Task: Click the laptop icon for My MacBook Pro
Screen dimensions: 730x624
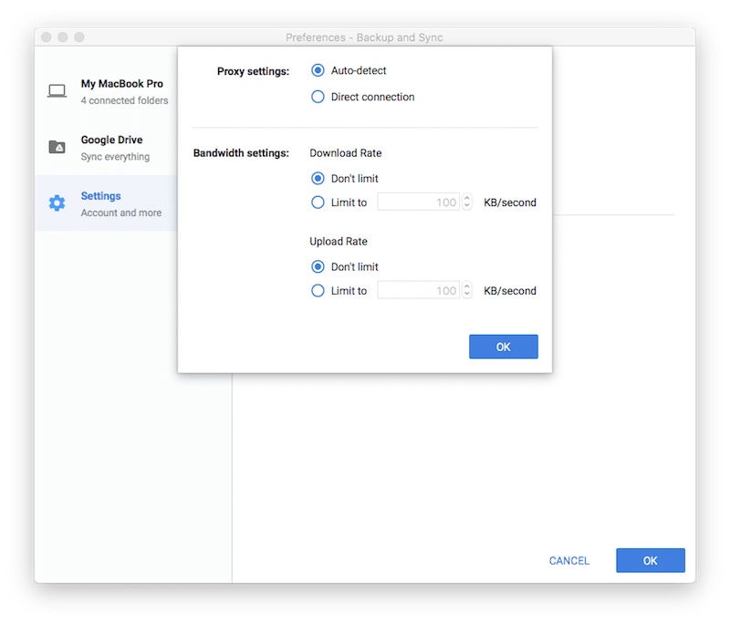Action: [x=57, y=91]
